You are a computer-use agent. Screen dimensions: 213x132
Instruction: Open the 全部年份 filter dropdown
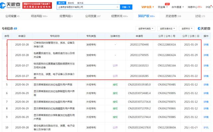187,29
